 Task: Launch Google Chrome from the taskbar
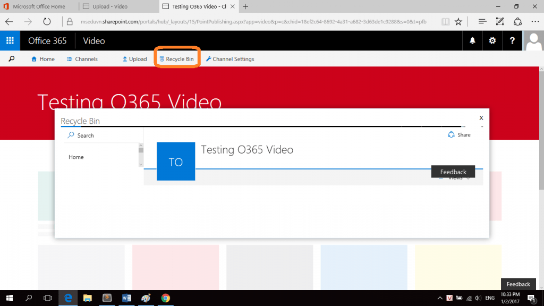[x=166, y=298]
